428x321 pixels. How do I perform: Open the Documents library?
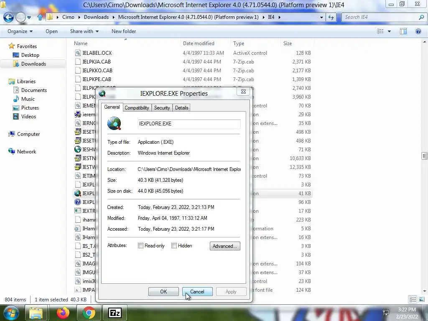(34, 90)
